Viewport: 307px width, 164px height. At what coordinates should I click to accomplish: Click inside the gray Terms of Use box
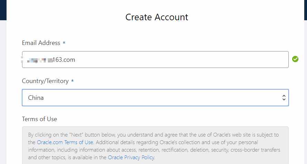[155, 145]
